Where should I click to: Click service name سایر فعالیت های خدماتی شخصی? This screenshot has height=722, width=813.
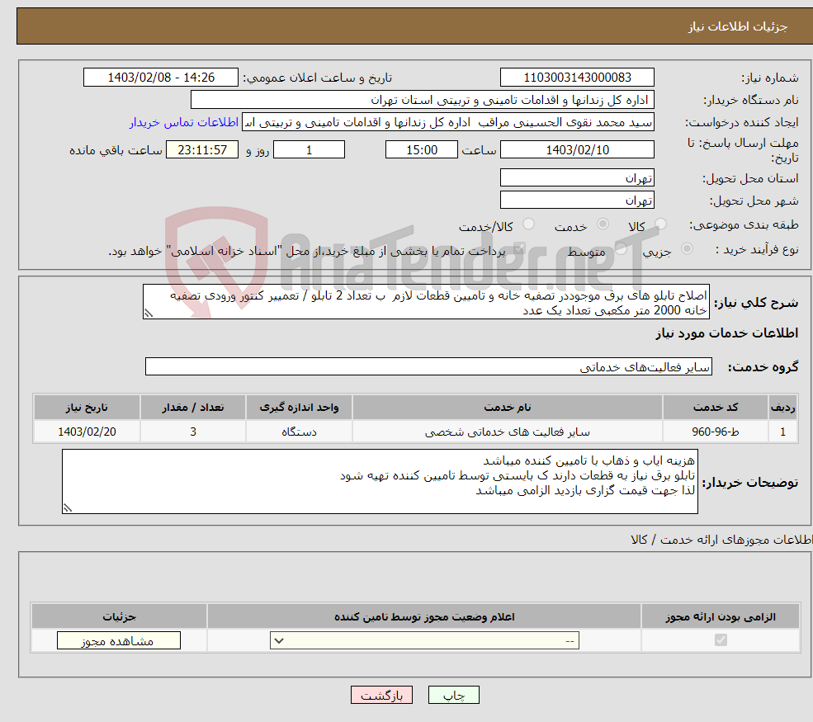click(508, 432)
